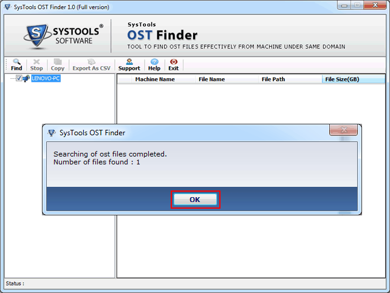Minimize the OST Finder main window
This screenshot has height=293, width=390.
pos(344,5)
